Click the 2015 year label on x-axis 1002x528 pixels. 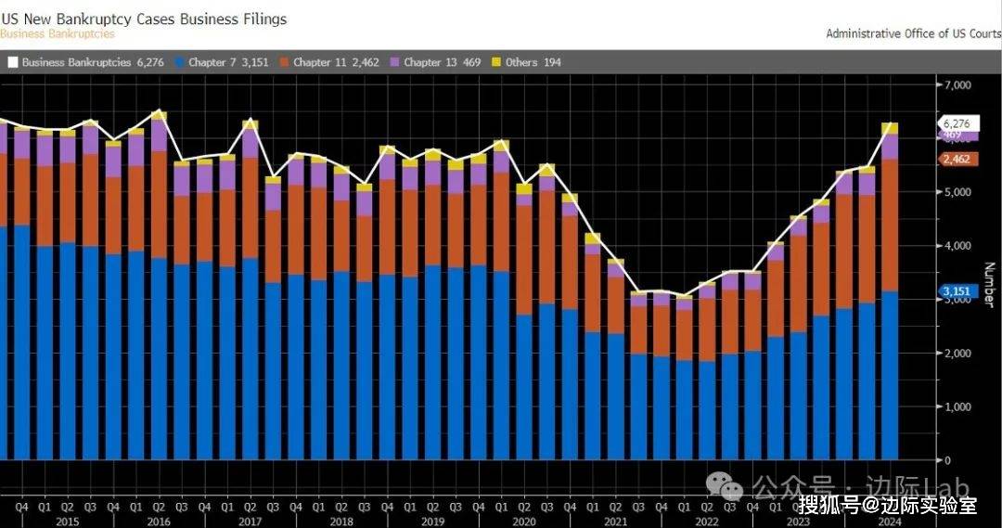(67, 522)
